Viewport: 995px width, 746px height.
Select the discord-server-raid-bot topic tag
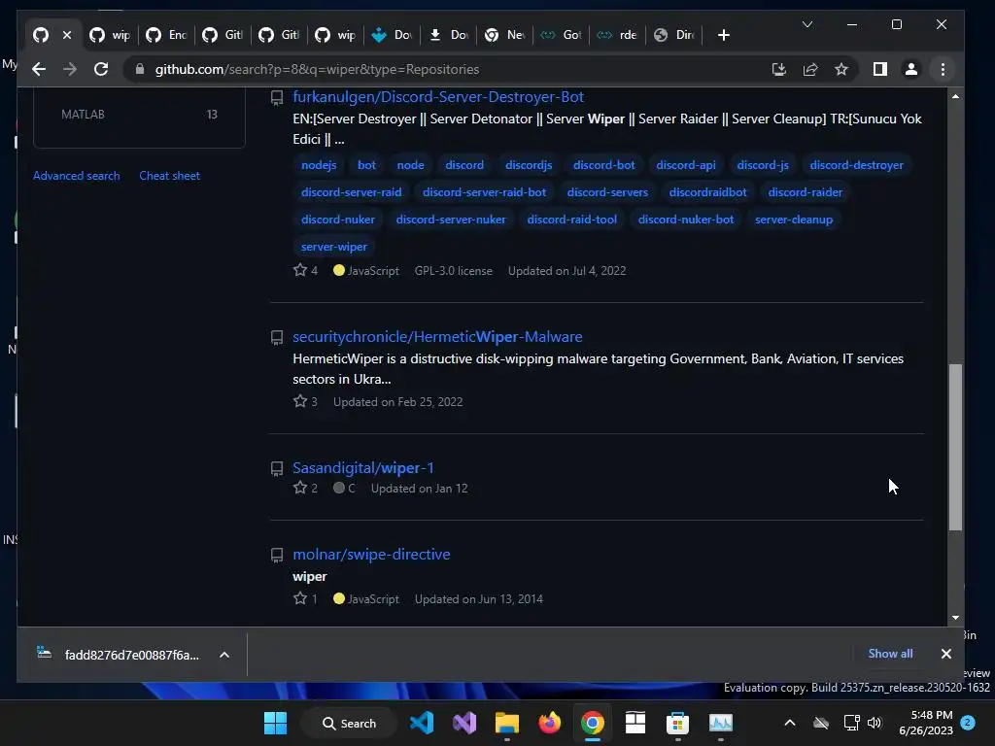(484, 192)
